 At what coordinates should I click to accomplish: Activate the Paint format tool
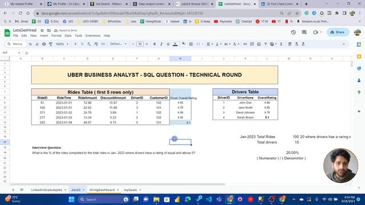coord(51,44)
